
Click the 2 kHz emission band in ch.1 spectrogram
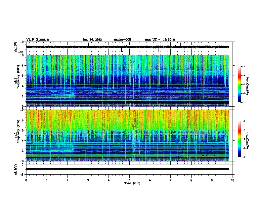coord(50,96)
